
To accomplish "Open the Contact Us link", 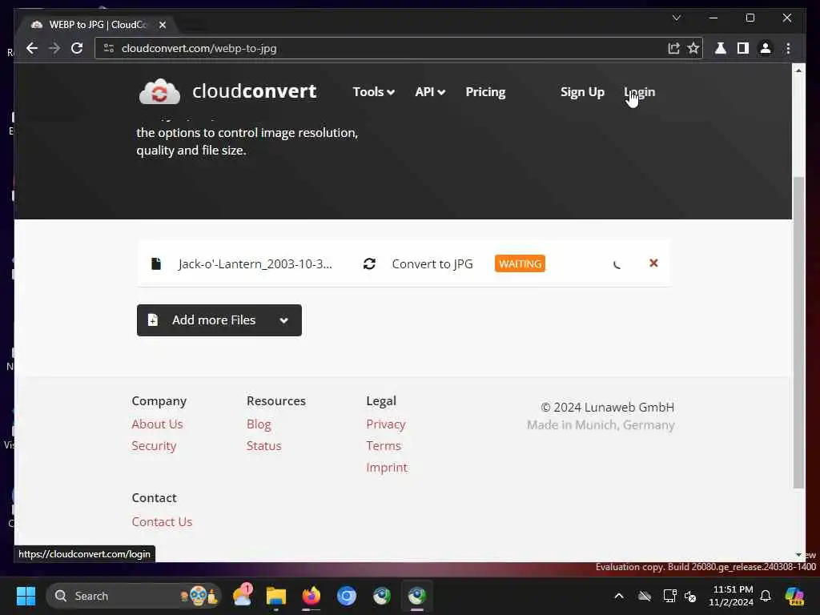I will [x=162, y=522].
